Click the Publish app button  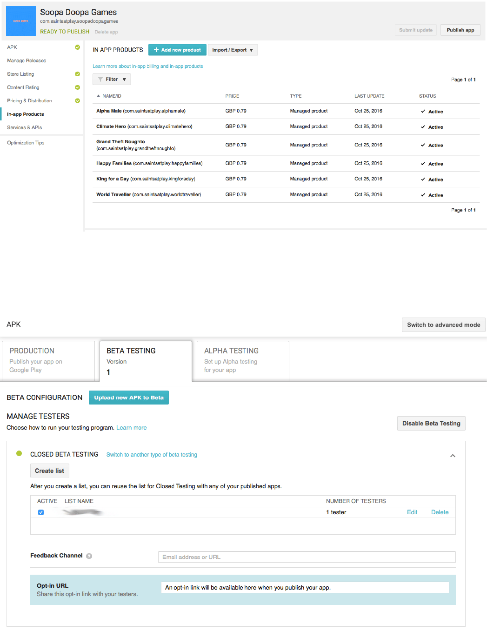460,30
